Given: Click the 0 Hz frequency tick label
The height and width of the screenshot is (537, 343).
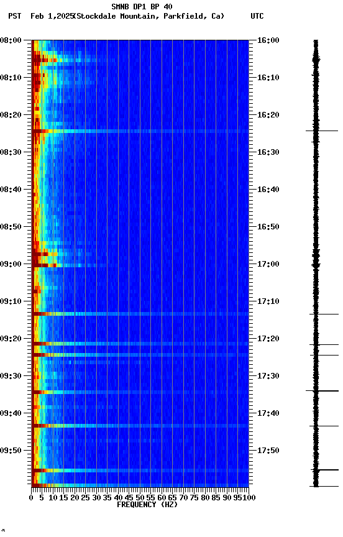Looking at the screenshot, I should [x=31, y=498].
